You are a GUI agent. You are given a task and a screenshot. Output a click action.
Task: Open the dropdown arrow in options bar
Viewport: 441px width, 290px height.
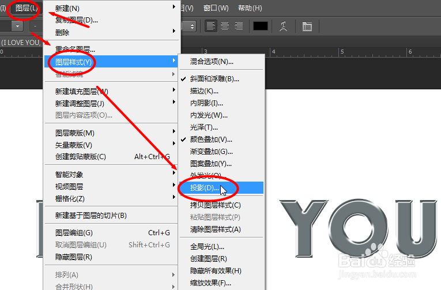(x=17, y=26)
